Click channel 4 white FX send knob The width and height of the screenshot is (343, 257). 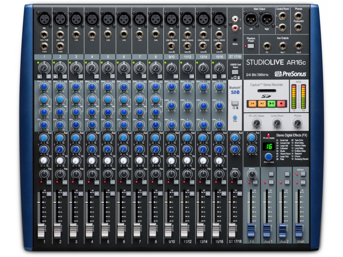point(92,161)
